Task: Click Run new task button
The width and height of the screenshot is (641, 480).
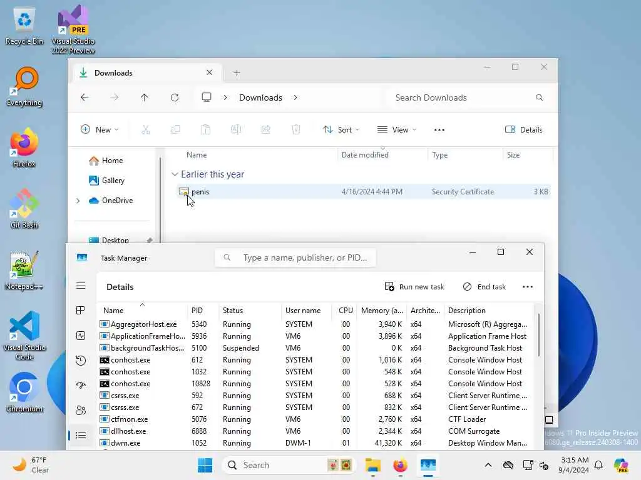Action: tap(414, 287)
